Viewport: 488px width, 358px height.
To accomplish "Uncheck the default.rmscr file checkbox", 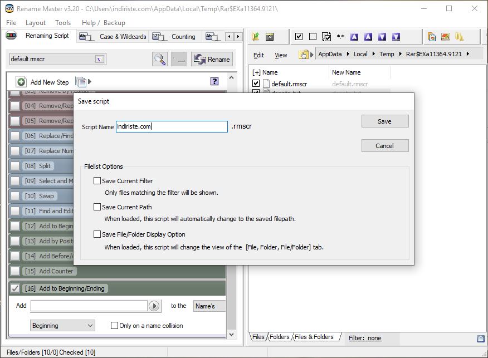I will pos(256,84).
